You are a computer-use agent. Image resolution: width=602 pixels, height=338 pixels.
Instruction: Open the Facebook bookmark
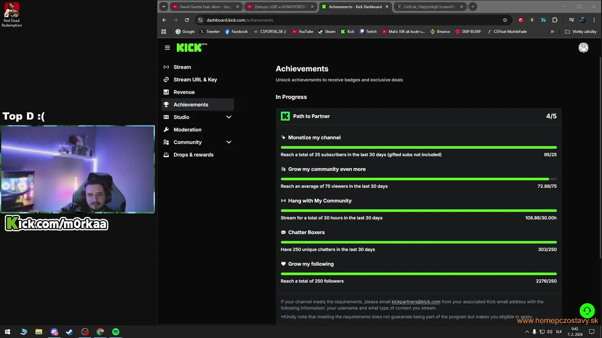(x=236, y=32)
